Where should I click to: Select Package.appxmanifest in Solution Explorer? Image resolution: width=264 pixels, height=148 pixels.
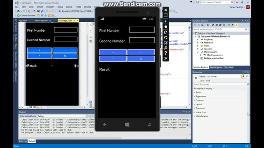coord(214,58)
